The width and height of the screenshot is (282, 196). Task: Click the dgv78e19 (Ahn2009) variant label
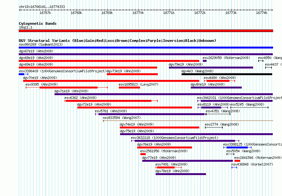click(x=172, y=171)
